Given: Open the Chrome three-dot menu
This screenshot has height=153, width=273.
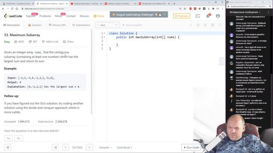Looking at the screenshot, I should [x=222, y=8].
